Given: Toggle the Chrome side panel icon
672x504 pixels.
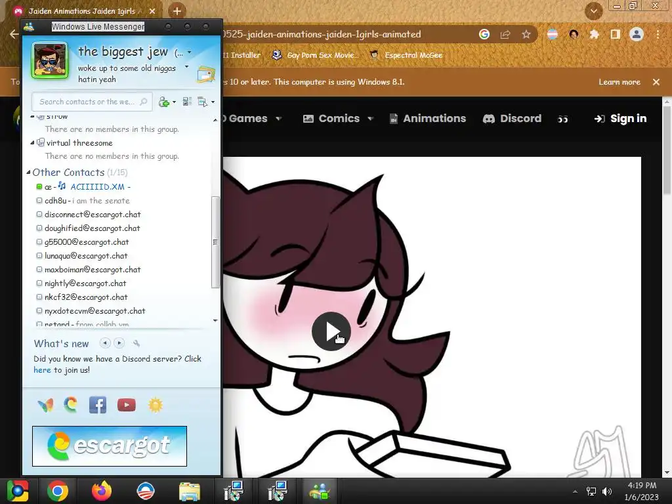Looking at the screenshot, I should pos(615,34).
